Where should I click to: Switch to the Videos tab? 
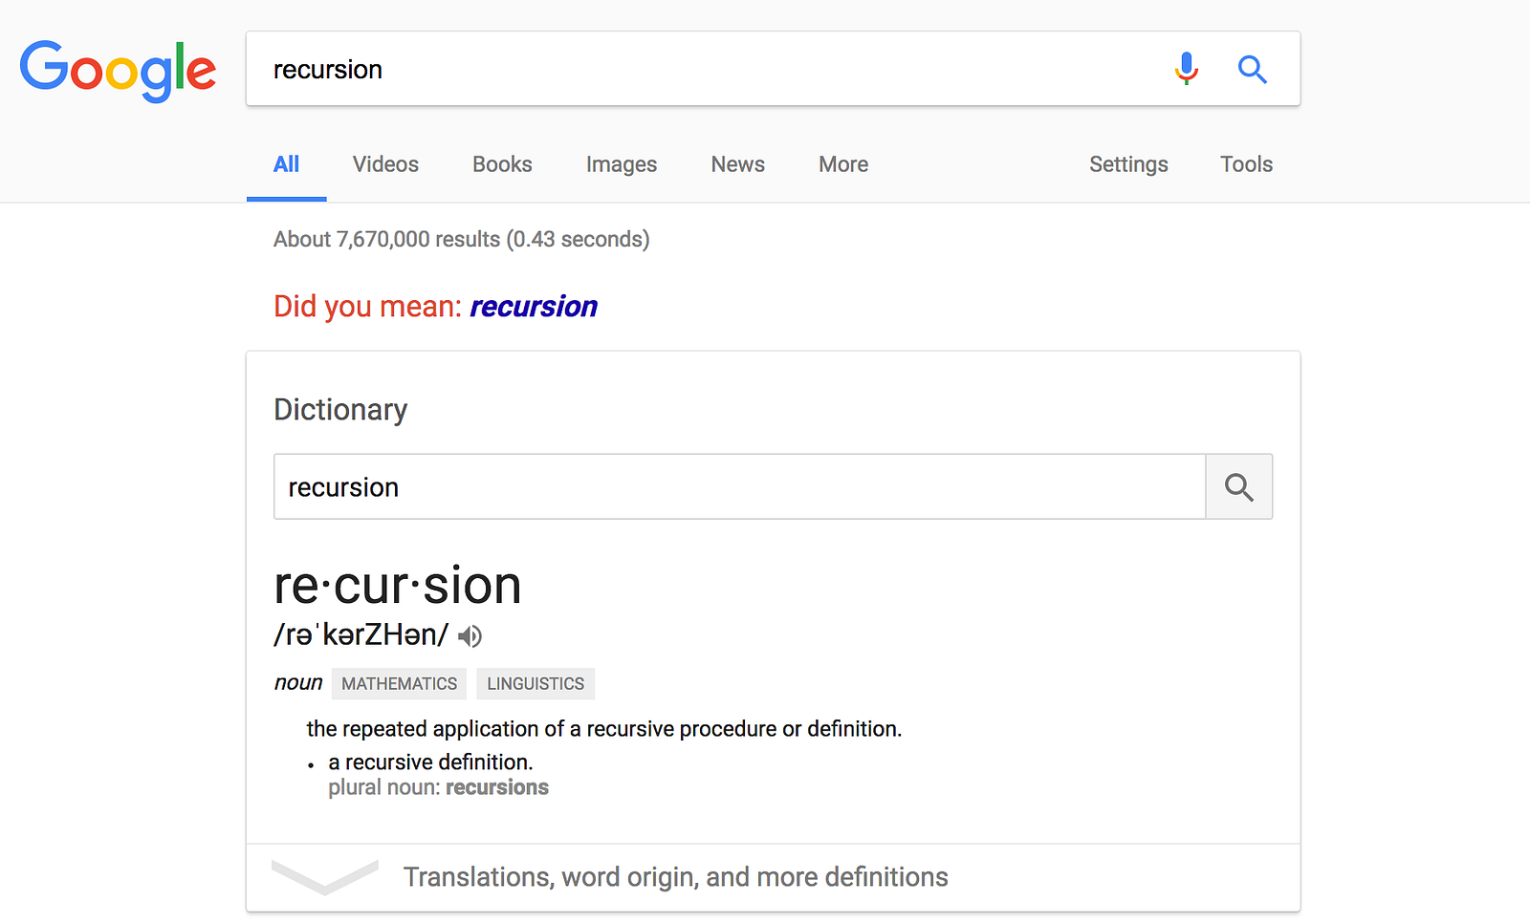[x=385, y=164]
